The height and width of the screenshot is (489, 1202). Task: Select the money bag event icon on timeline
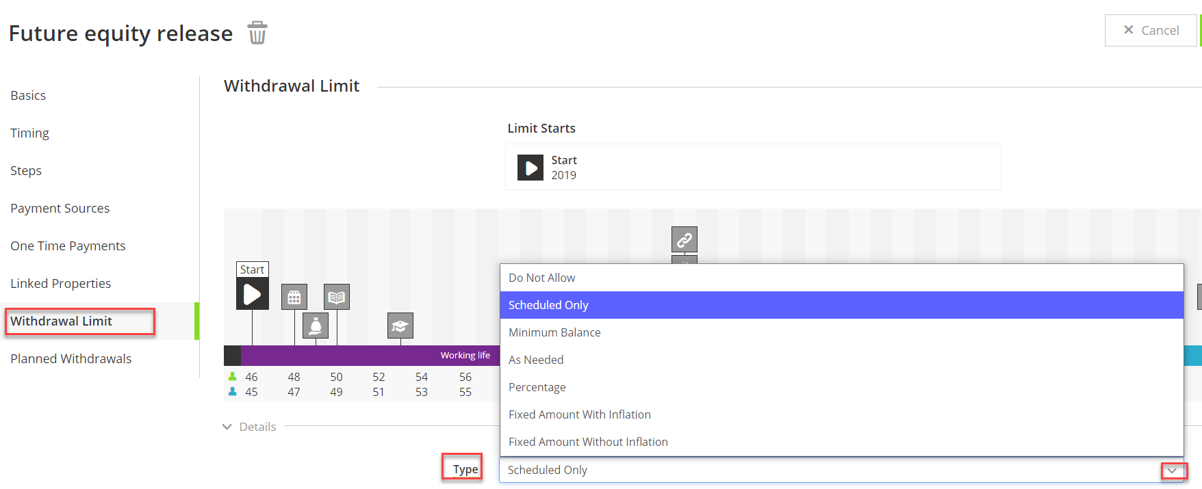(316, 326)
